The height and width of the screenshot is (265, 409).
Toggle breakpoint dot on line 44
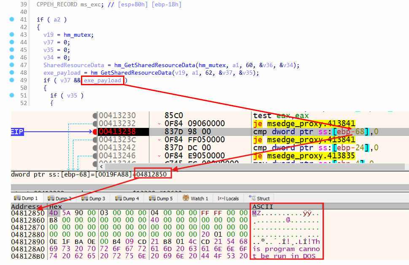click(12, 42)
